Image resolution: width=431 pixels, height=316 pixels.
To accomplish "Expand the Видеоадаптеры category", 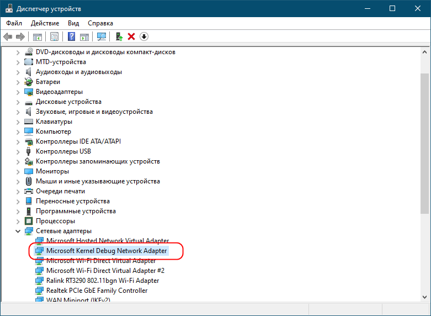I will (x=18, y=92).
